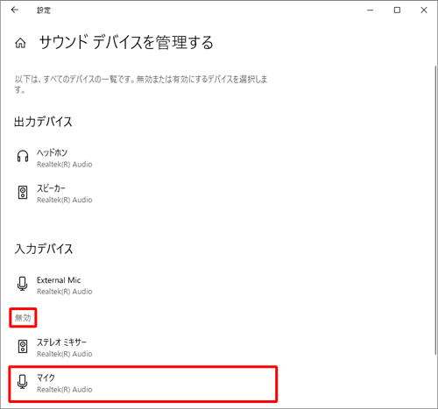Select the External Mic input device name
438x409 pixels.
point(59,280)
